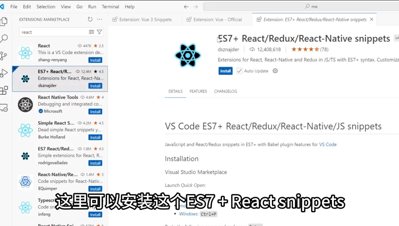Open the extension filter options
Image resolution: width=399 pixels, height=226 pixels.
[100, 32]
